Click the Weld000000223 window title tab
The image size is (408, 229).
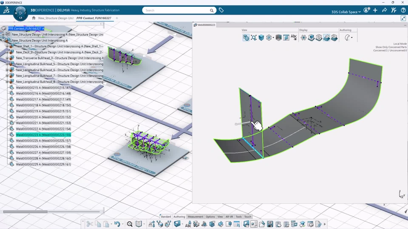[204, 25]
